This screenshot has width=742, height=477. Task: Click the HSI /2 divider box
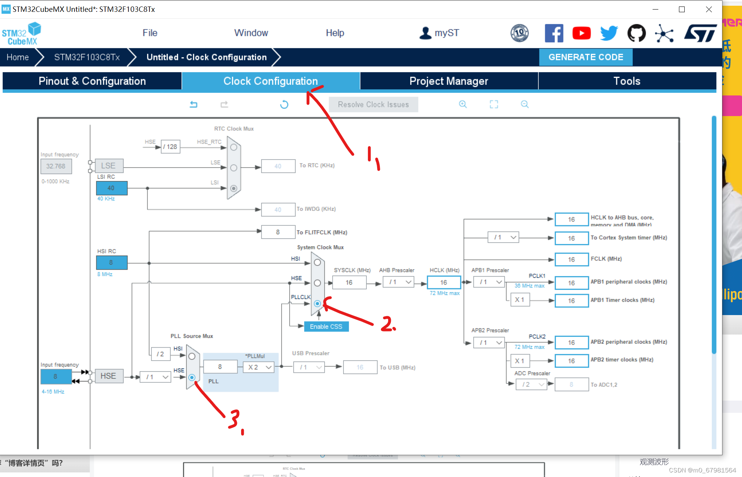coord(160,354)
